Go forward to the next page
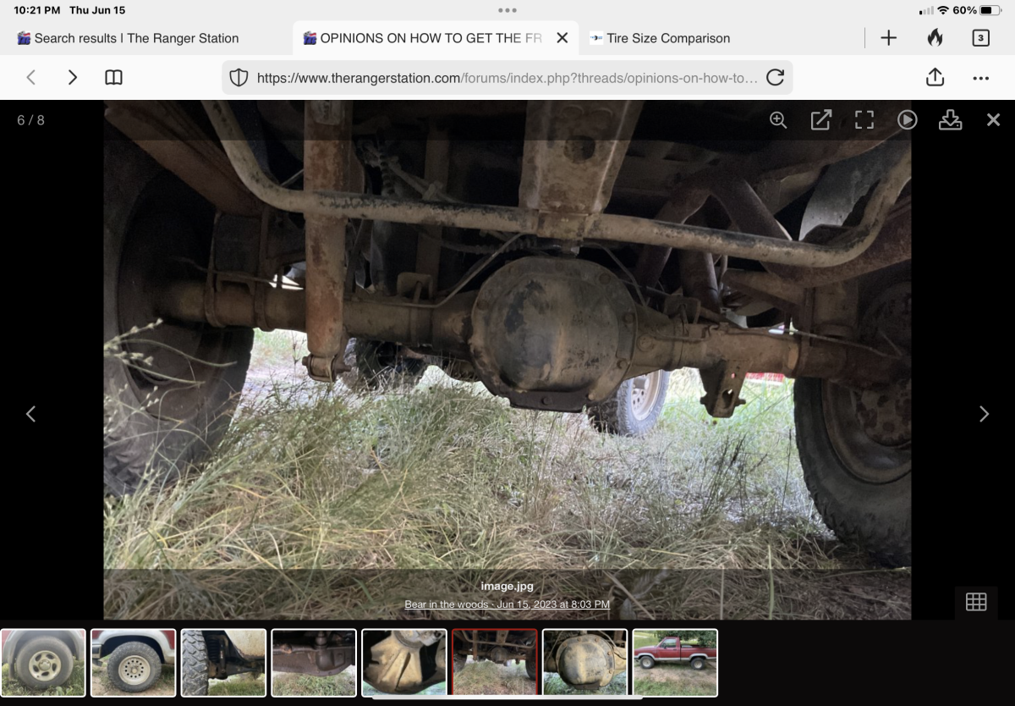Viewport: 1015px width, 706px height. click(x=73, y=78)
